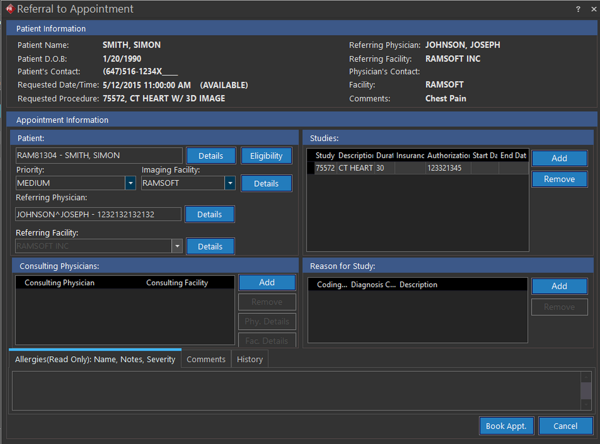Click the app logo icon in title bar
Image resolution: width=600 pixels, height=444 pixels.
pyautogui.click(x=9, y=9)
